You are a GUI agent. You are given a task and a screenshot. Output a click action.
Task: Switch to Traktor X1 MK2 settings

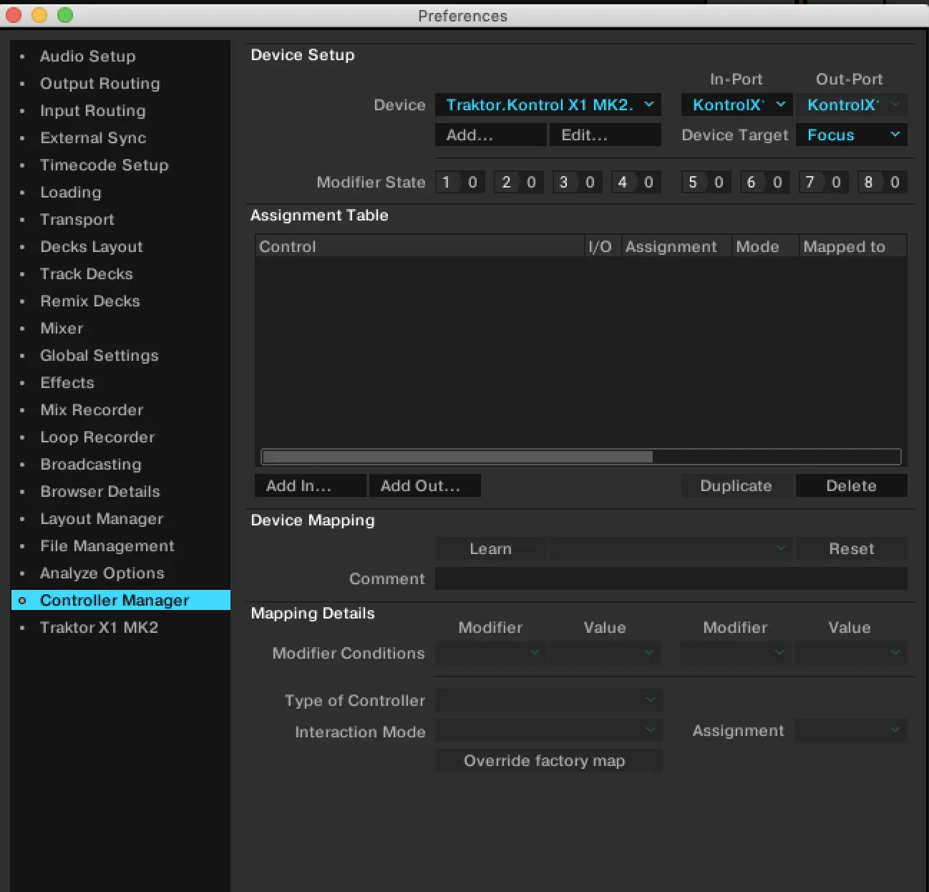pos(99,628)
